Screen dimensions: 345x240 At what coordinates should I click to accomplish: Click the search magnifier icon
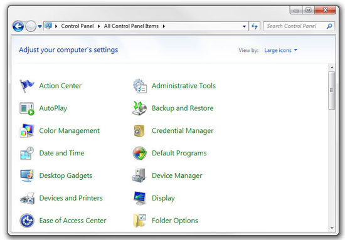click(329, 26)
